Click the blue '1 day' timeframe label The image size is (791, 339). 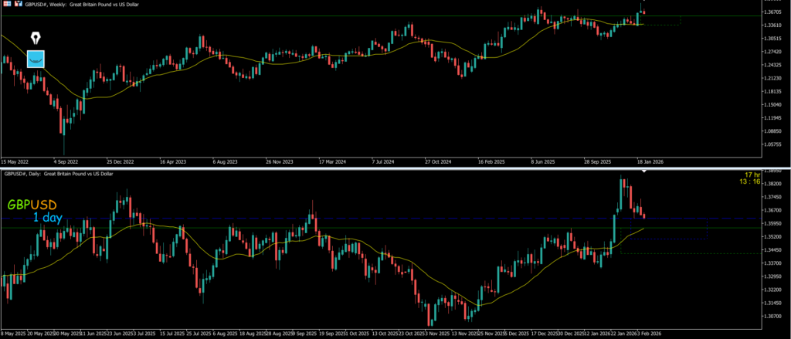coord(48,219)
